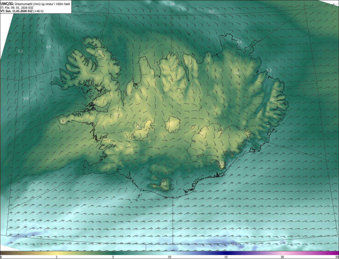Click the '30' tick on the color scale
Screen dimensions: 339x259
pos(282,257)
